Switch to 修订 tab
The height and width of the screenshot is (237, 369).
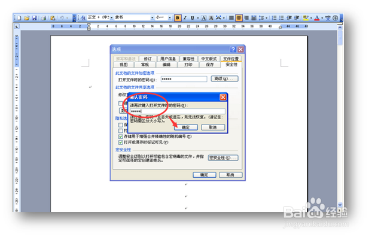148,59
